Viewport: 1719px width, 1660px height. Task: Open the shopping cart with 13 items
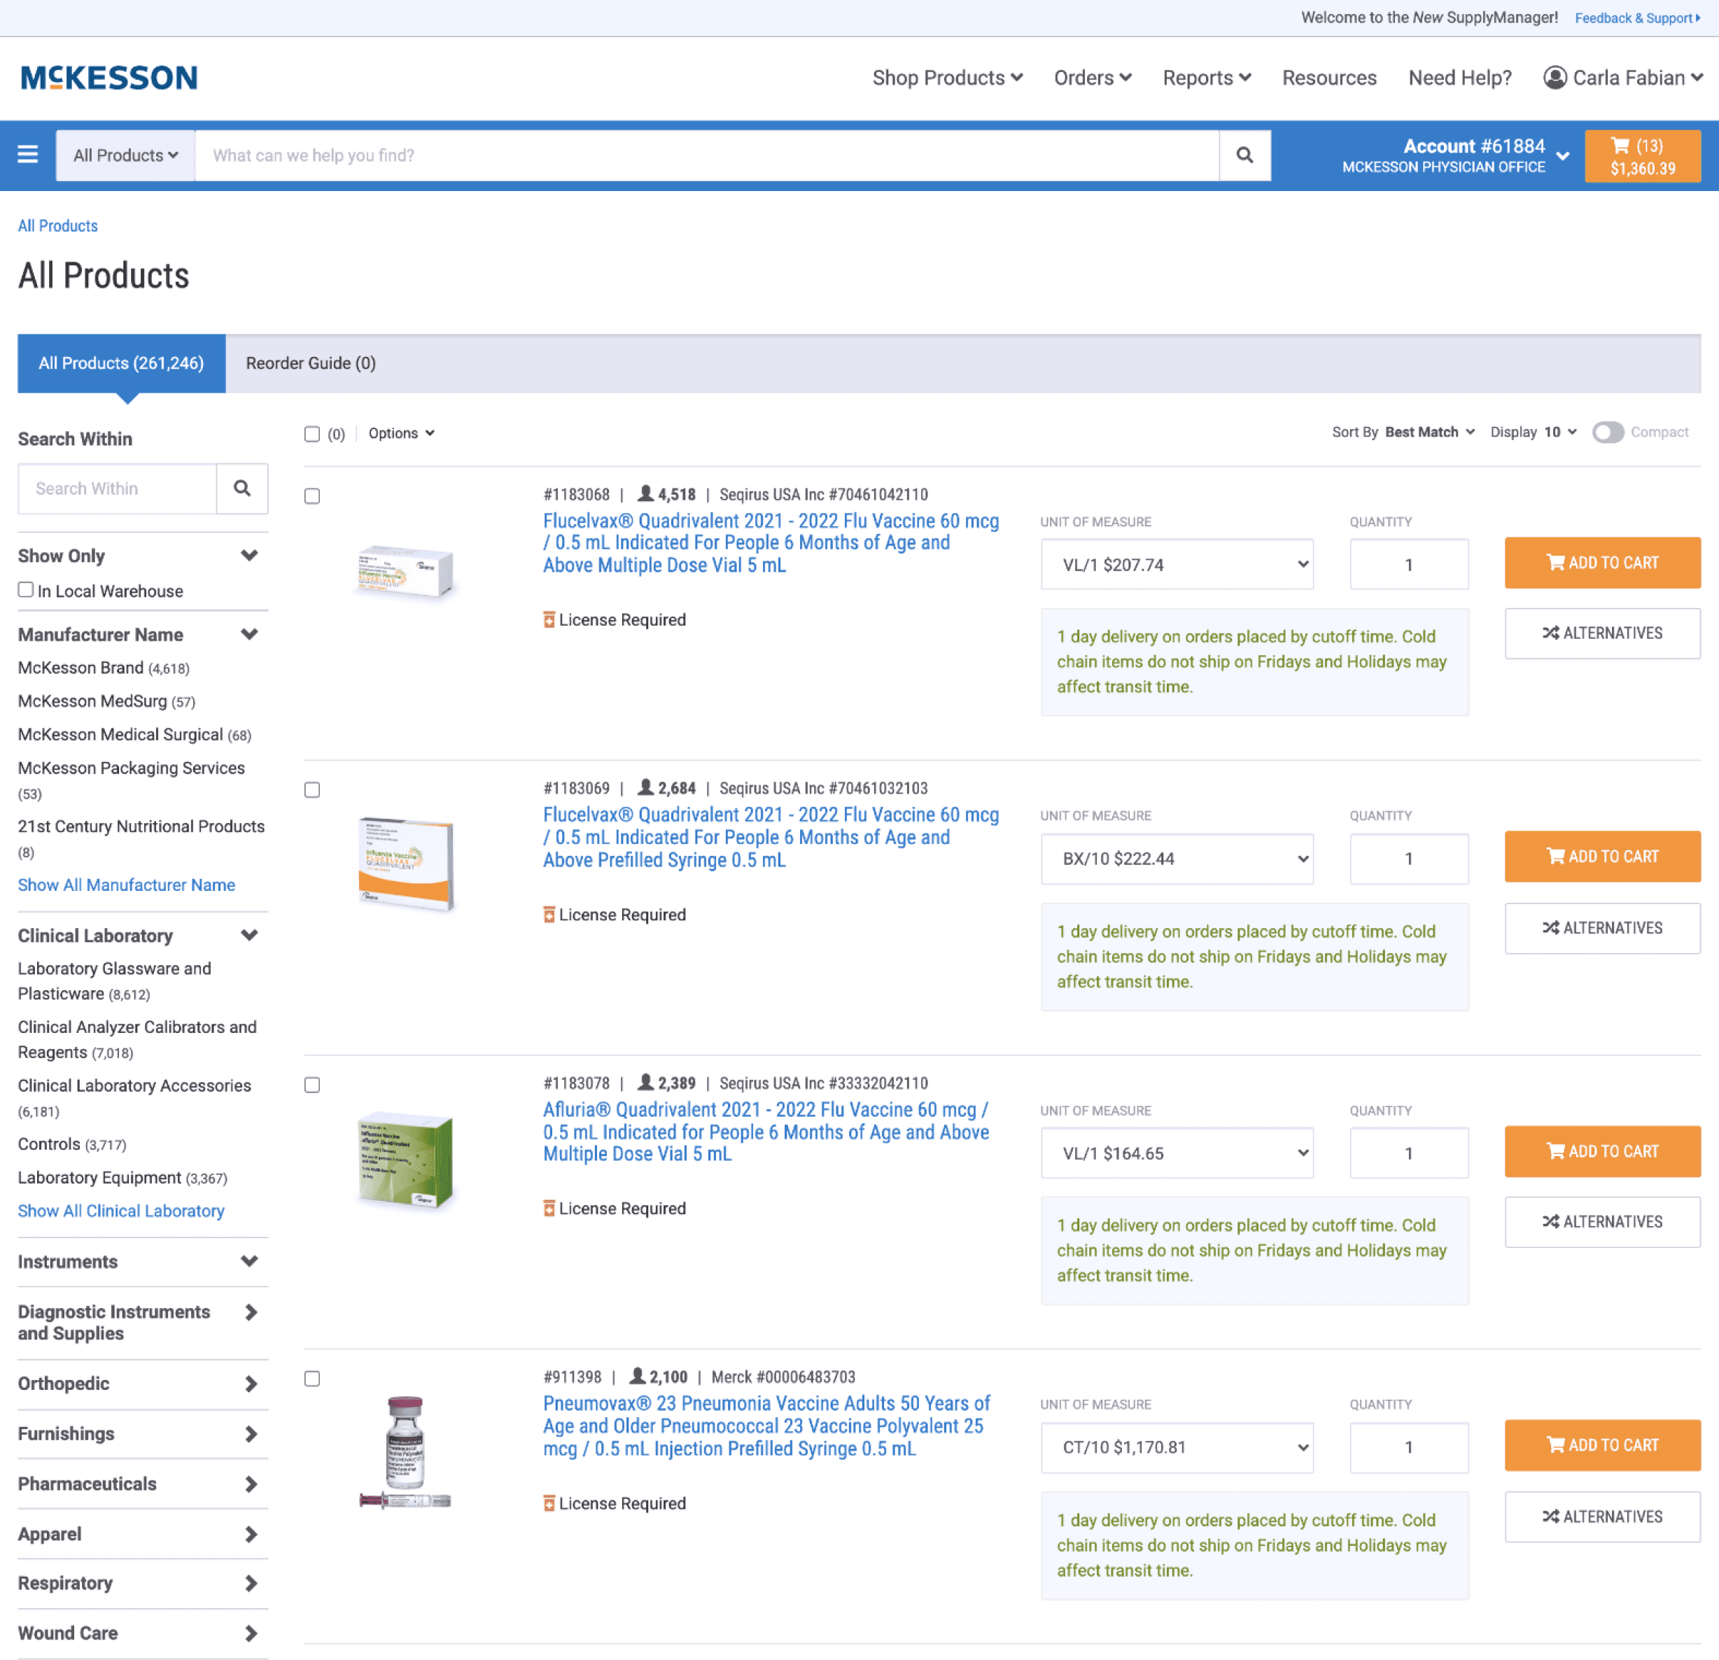1642,156
